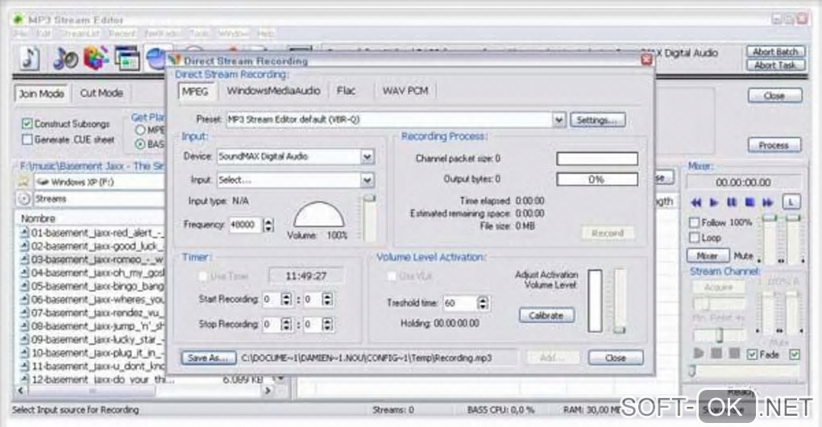The width and height of the screenshot is (822, 427).
Task: Click Save As... button
Action: pos(208,358)
